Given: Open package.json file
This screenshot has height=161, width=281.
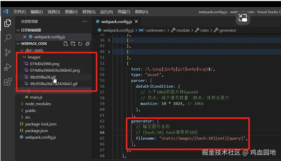Looking at the screenshot, I should 37,131.
